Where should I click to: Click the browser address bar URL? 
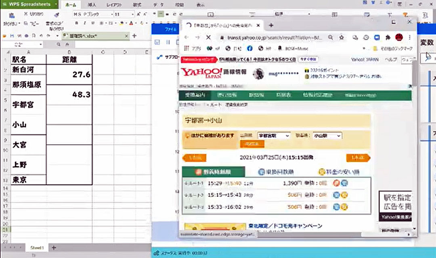pos(275,37)
